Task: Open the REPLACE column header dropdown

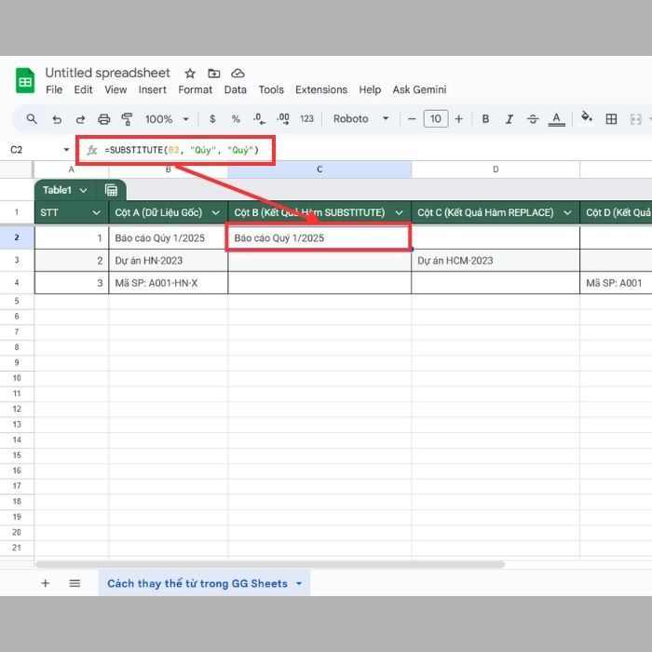Action: point(567,213)
